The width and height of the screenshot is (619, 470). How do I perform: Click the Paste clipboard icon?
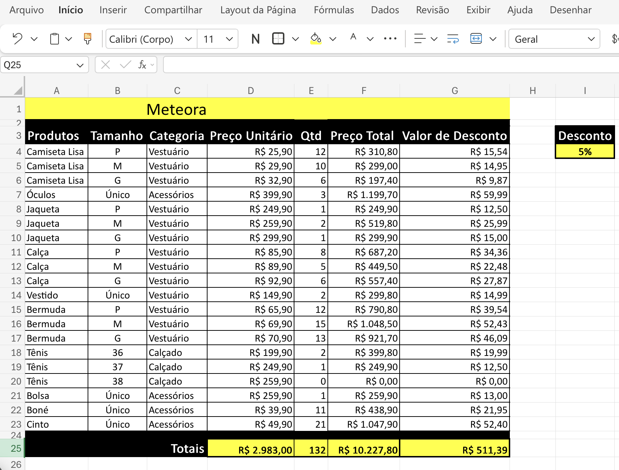[55, 39]
